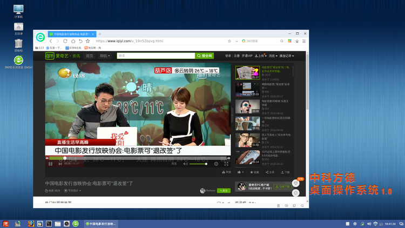
Task: Close the iQiyi video tab
Action: click(x=93, y=34)
